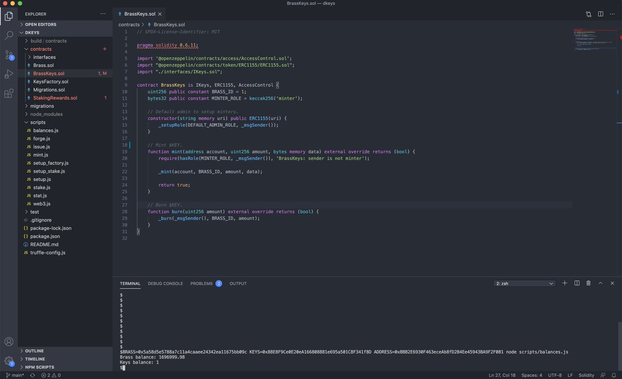Open setup_factory.js script
Image resolution: width=622 pixels, height=379 pixels.
[65, 163]
